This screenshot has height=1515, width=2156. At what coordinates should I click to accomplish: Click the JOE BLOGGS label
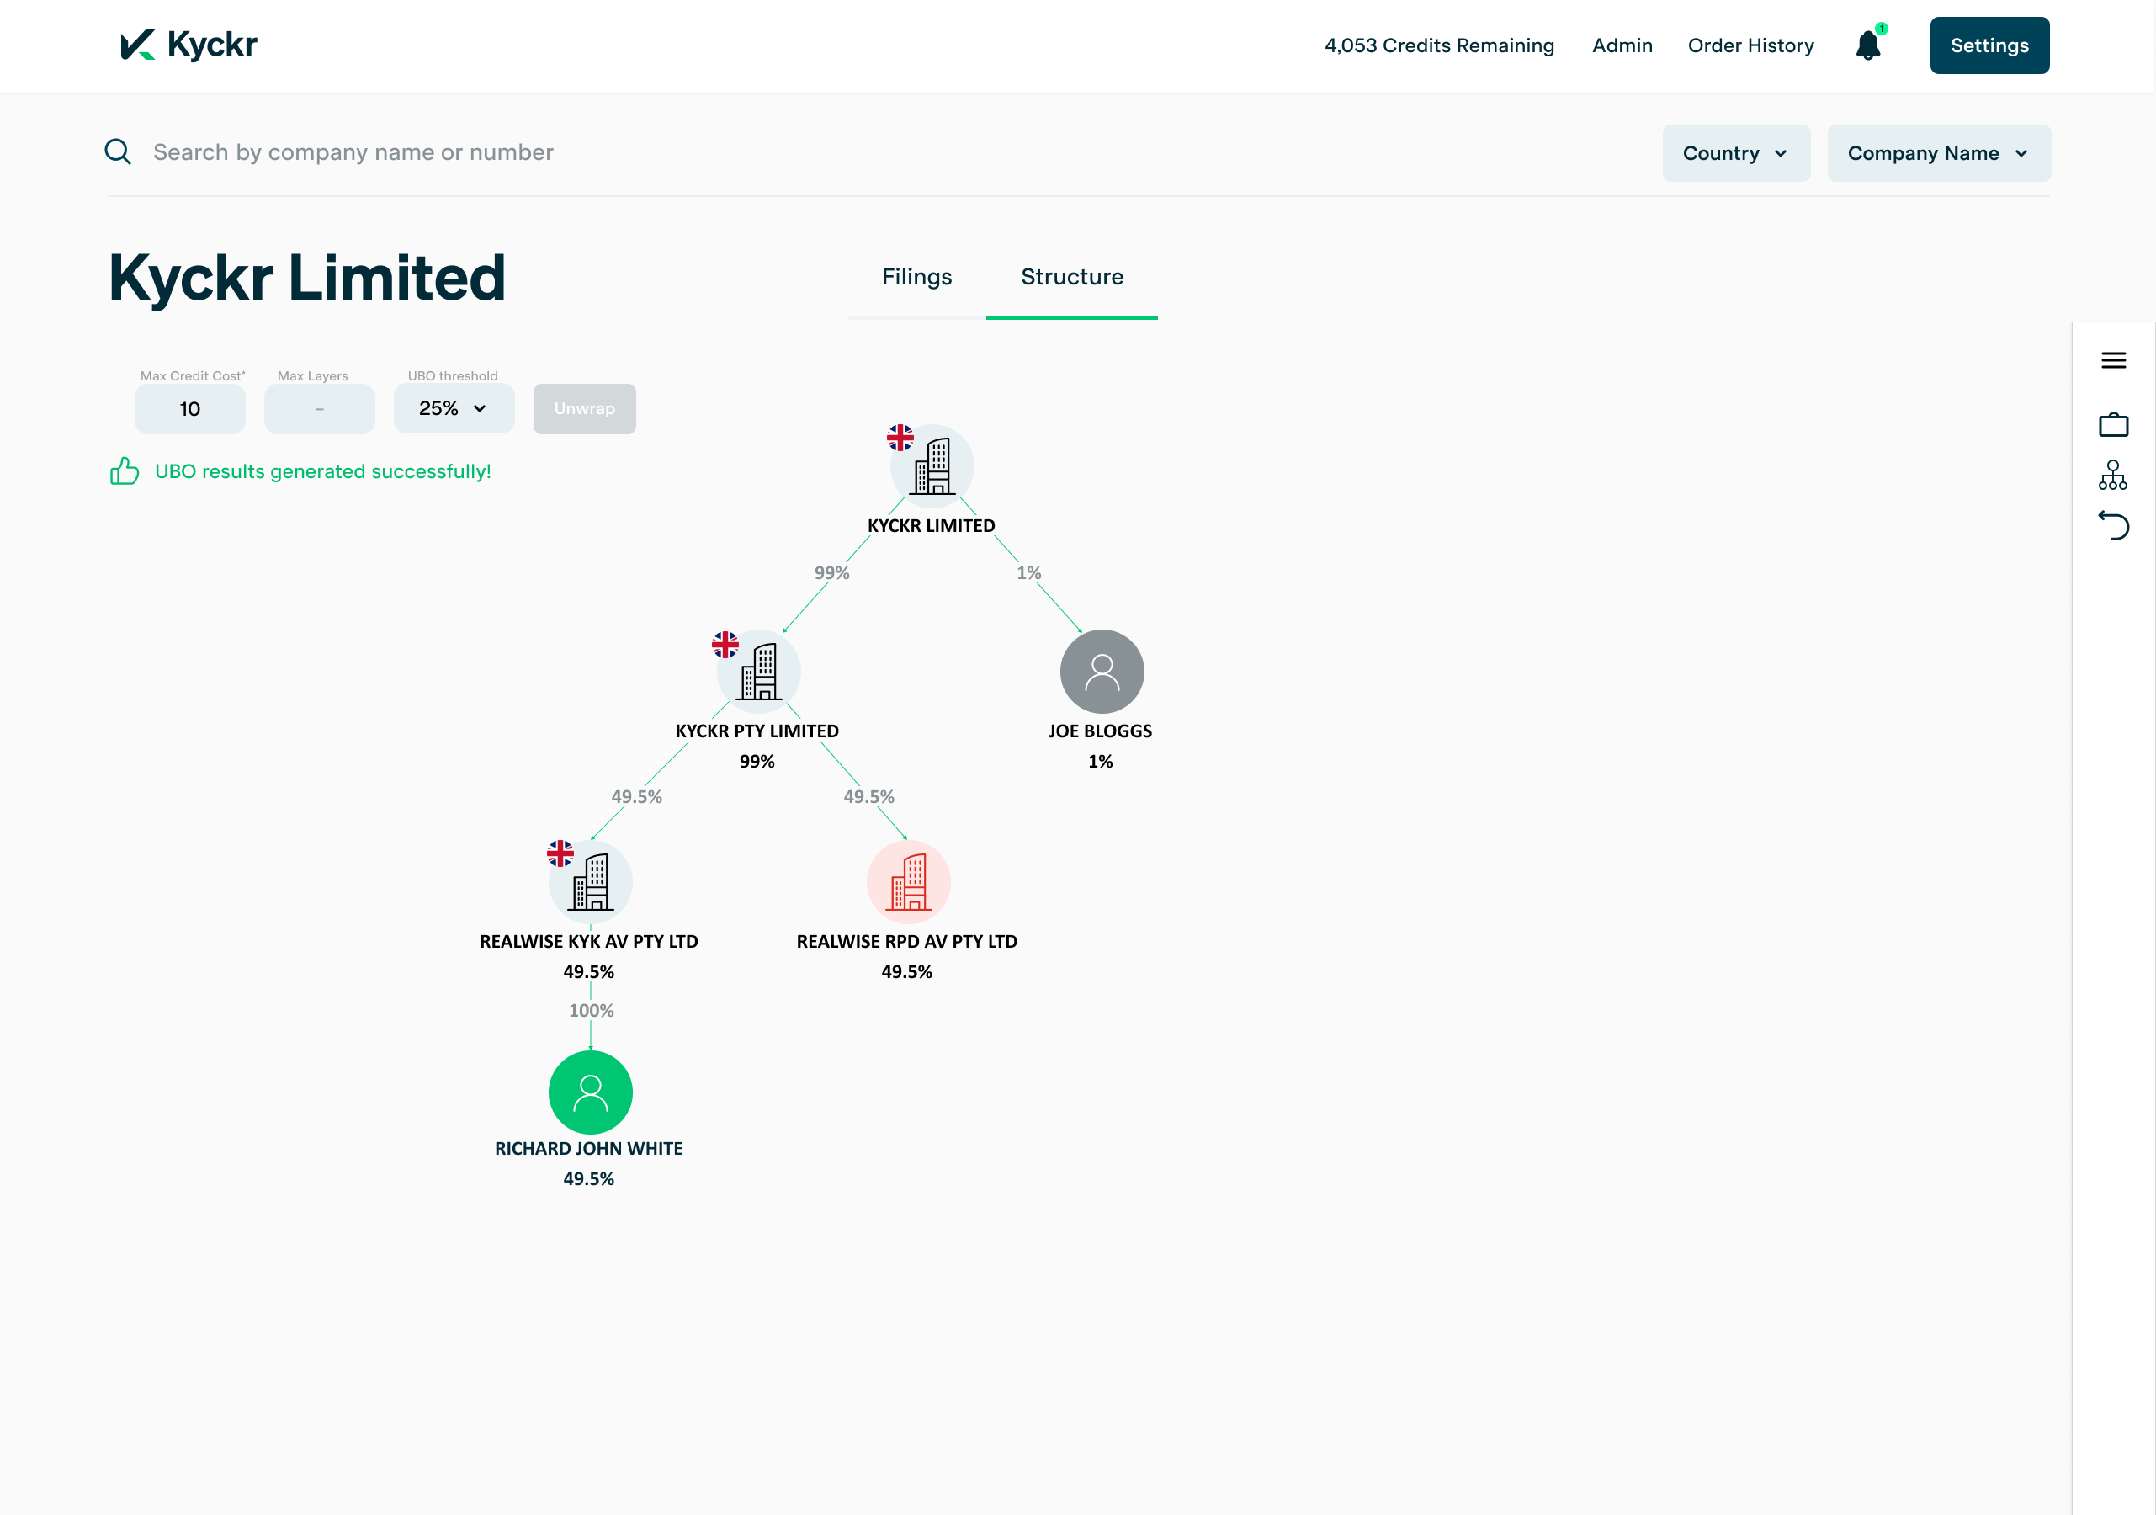click(1100, 731)
